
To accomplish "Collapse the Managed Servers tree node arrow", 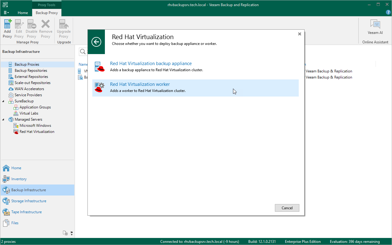I will [4, 119].
